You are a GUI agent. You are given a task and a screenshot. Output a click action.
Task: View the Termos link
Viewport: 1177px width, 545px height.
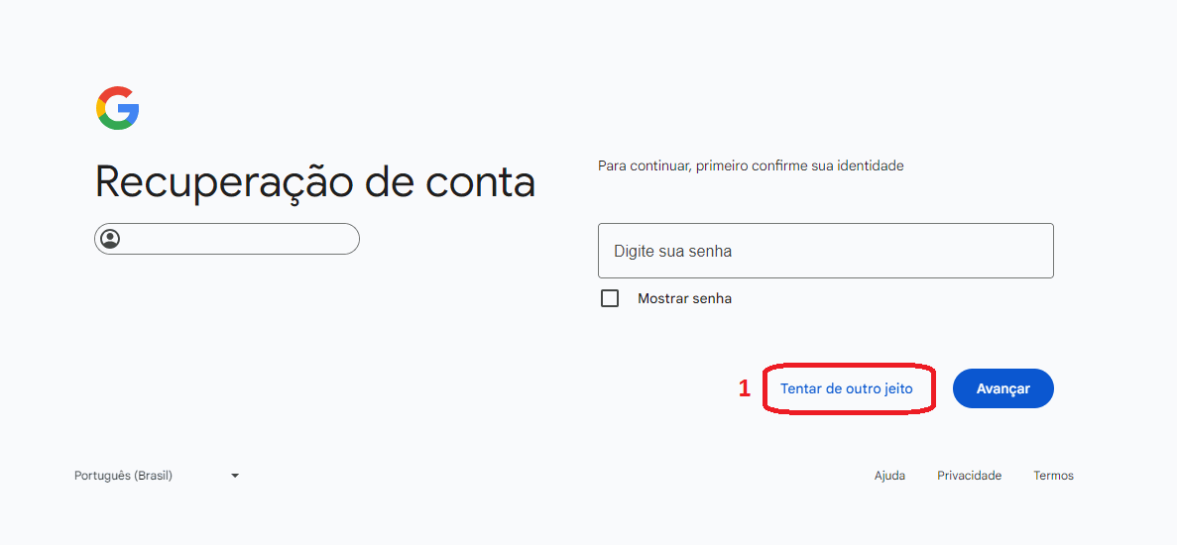click(1053, 476)
